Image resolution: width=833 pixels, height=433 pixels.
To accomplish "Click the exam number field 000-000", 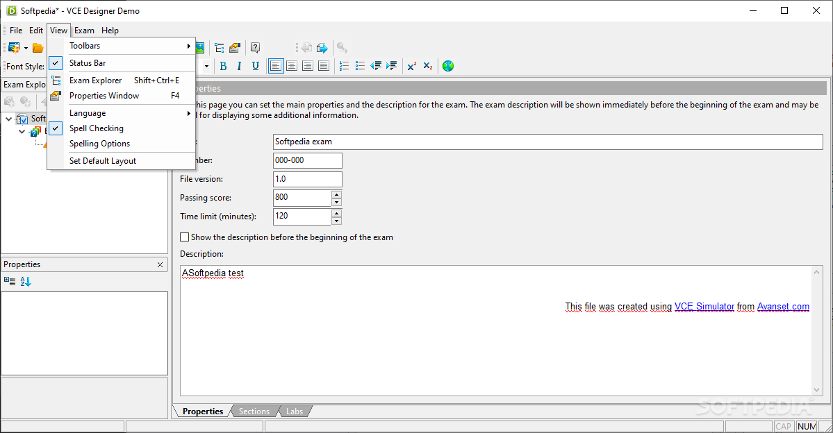I will click(308, 160).
